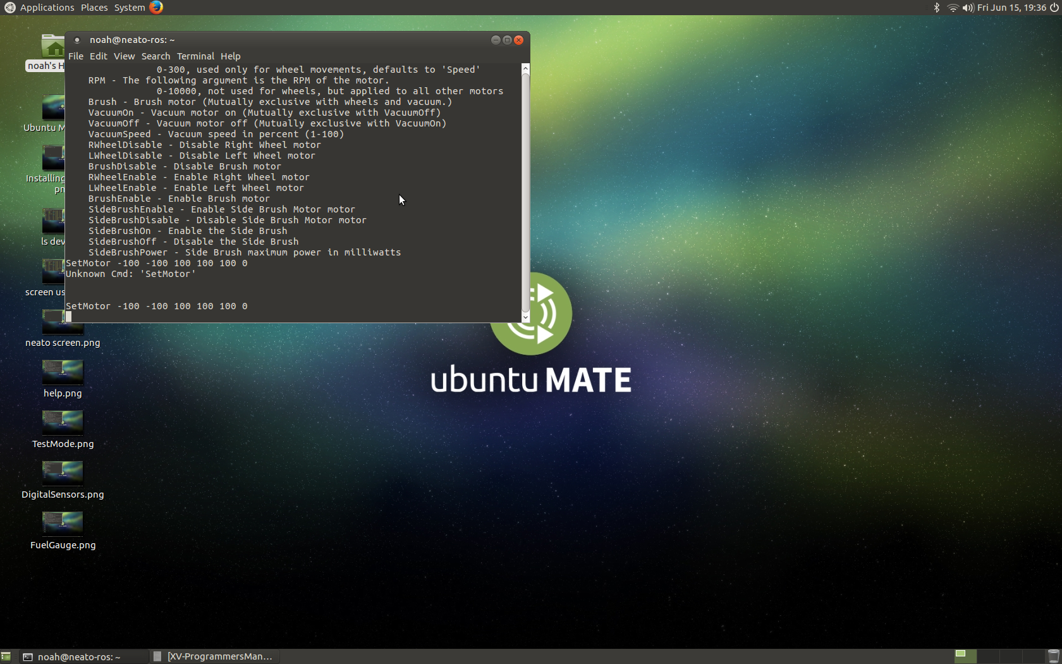Click the SideBrushOff help line
This screenshot has height=664, width=1062.
(193, 242)
